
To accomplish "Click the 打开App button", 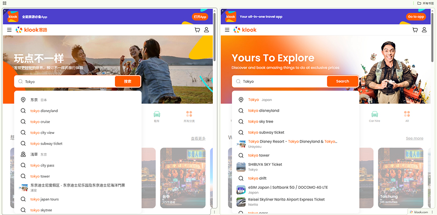I will (200, 17).
